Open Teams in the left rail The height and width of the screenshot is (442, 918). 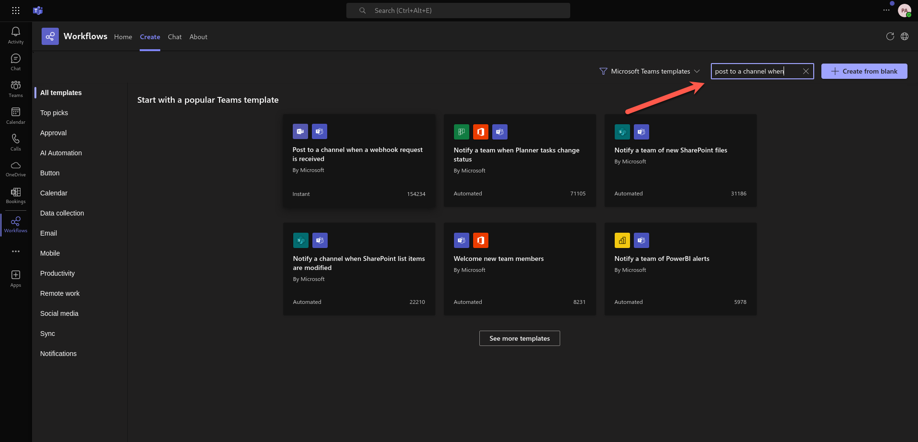[x=16, y=89]
